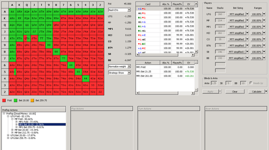
Task: Expand the UTG Bet 20.00 node
Action: 8,135
